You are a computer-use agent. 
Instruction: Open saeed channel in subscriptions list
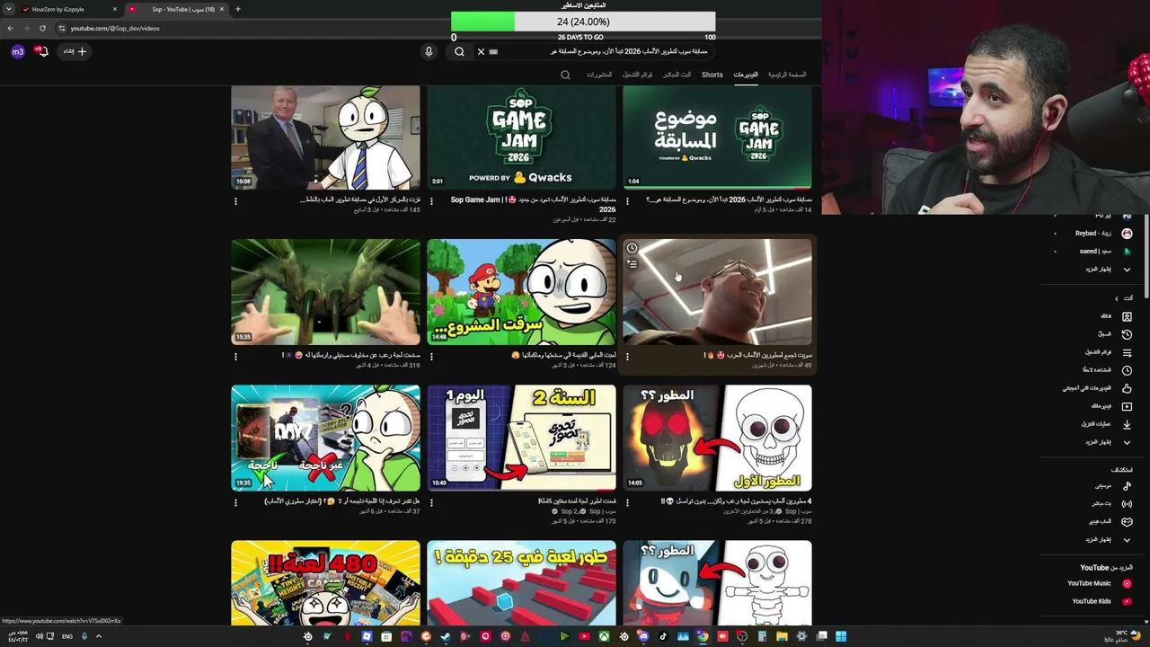1104,252
